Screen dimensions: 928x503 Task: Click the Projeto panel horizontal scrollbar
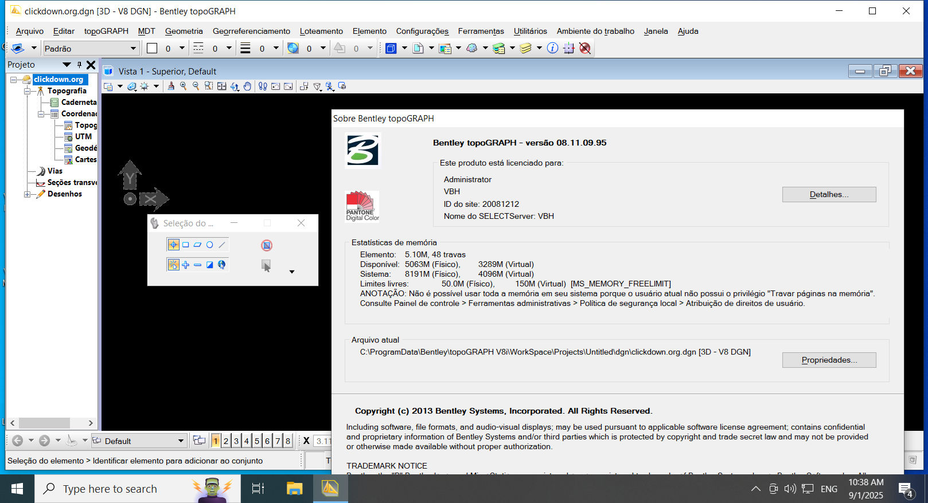tap(50, 423)
